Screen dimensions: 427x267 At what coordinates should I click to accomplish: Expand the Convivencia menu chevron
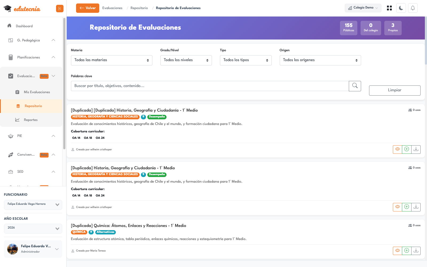point(53,155)
